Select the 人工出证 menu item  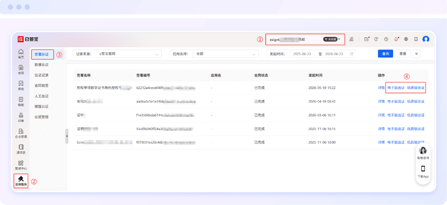pyautogui.click(x=42, y=96)
